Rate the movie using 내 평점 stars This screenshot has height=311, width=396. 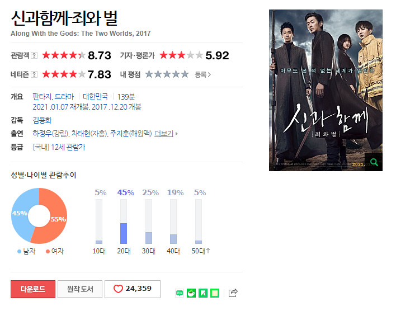[167, 74]
